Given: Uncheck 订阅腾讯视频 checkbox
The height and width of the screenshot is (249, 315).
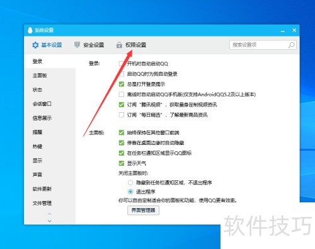Looking at the screenshot, I should (x=122, y=105).
